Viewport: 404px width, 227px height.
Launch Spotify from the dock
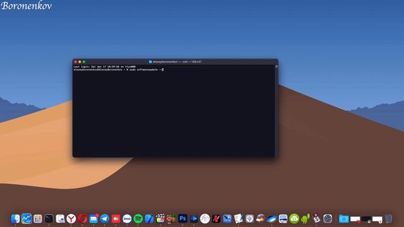[x=138, y=219]
